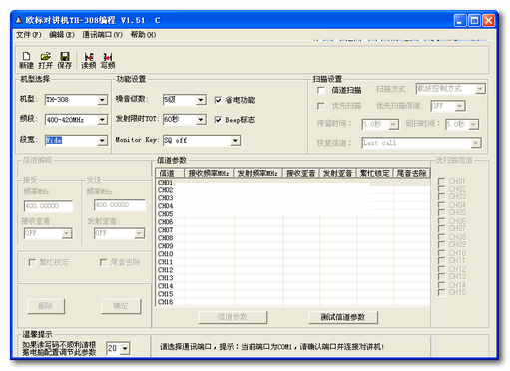The image size is (510, 371).
Task: Click the 发射频率MHz column header
Action: click(x=257, y=173)
